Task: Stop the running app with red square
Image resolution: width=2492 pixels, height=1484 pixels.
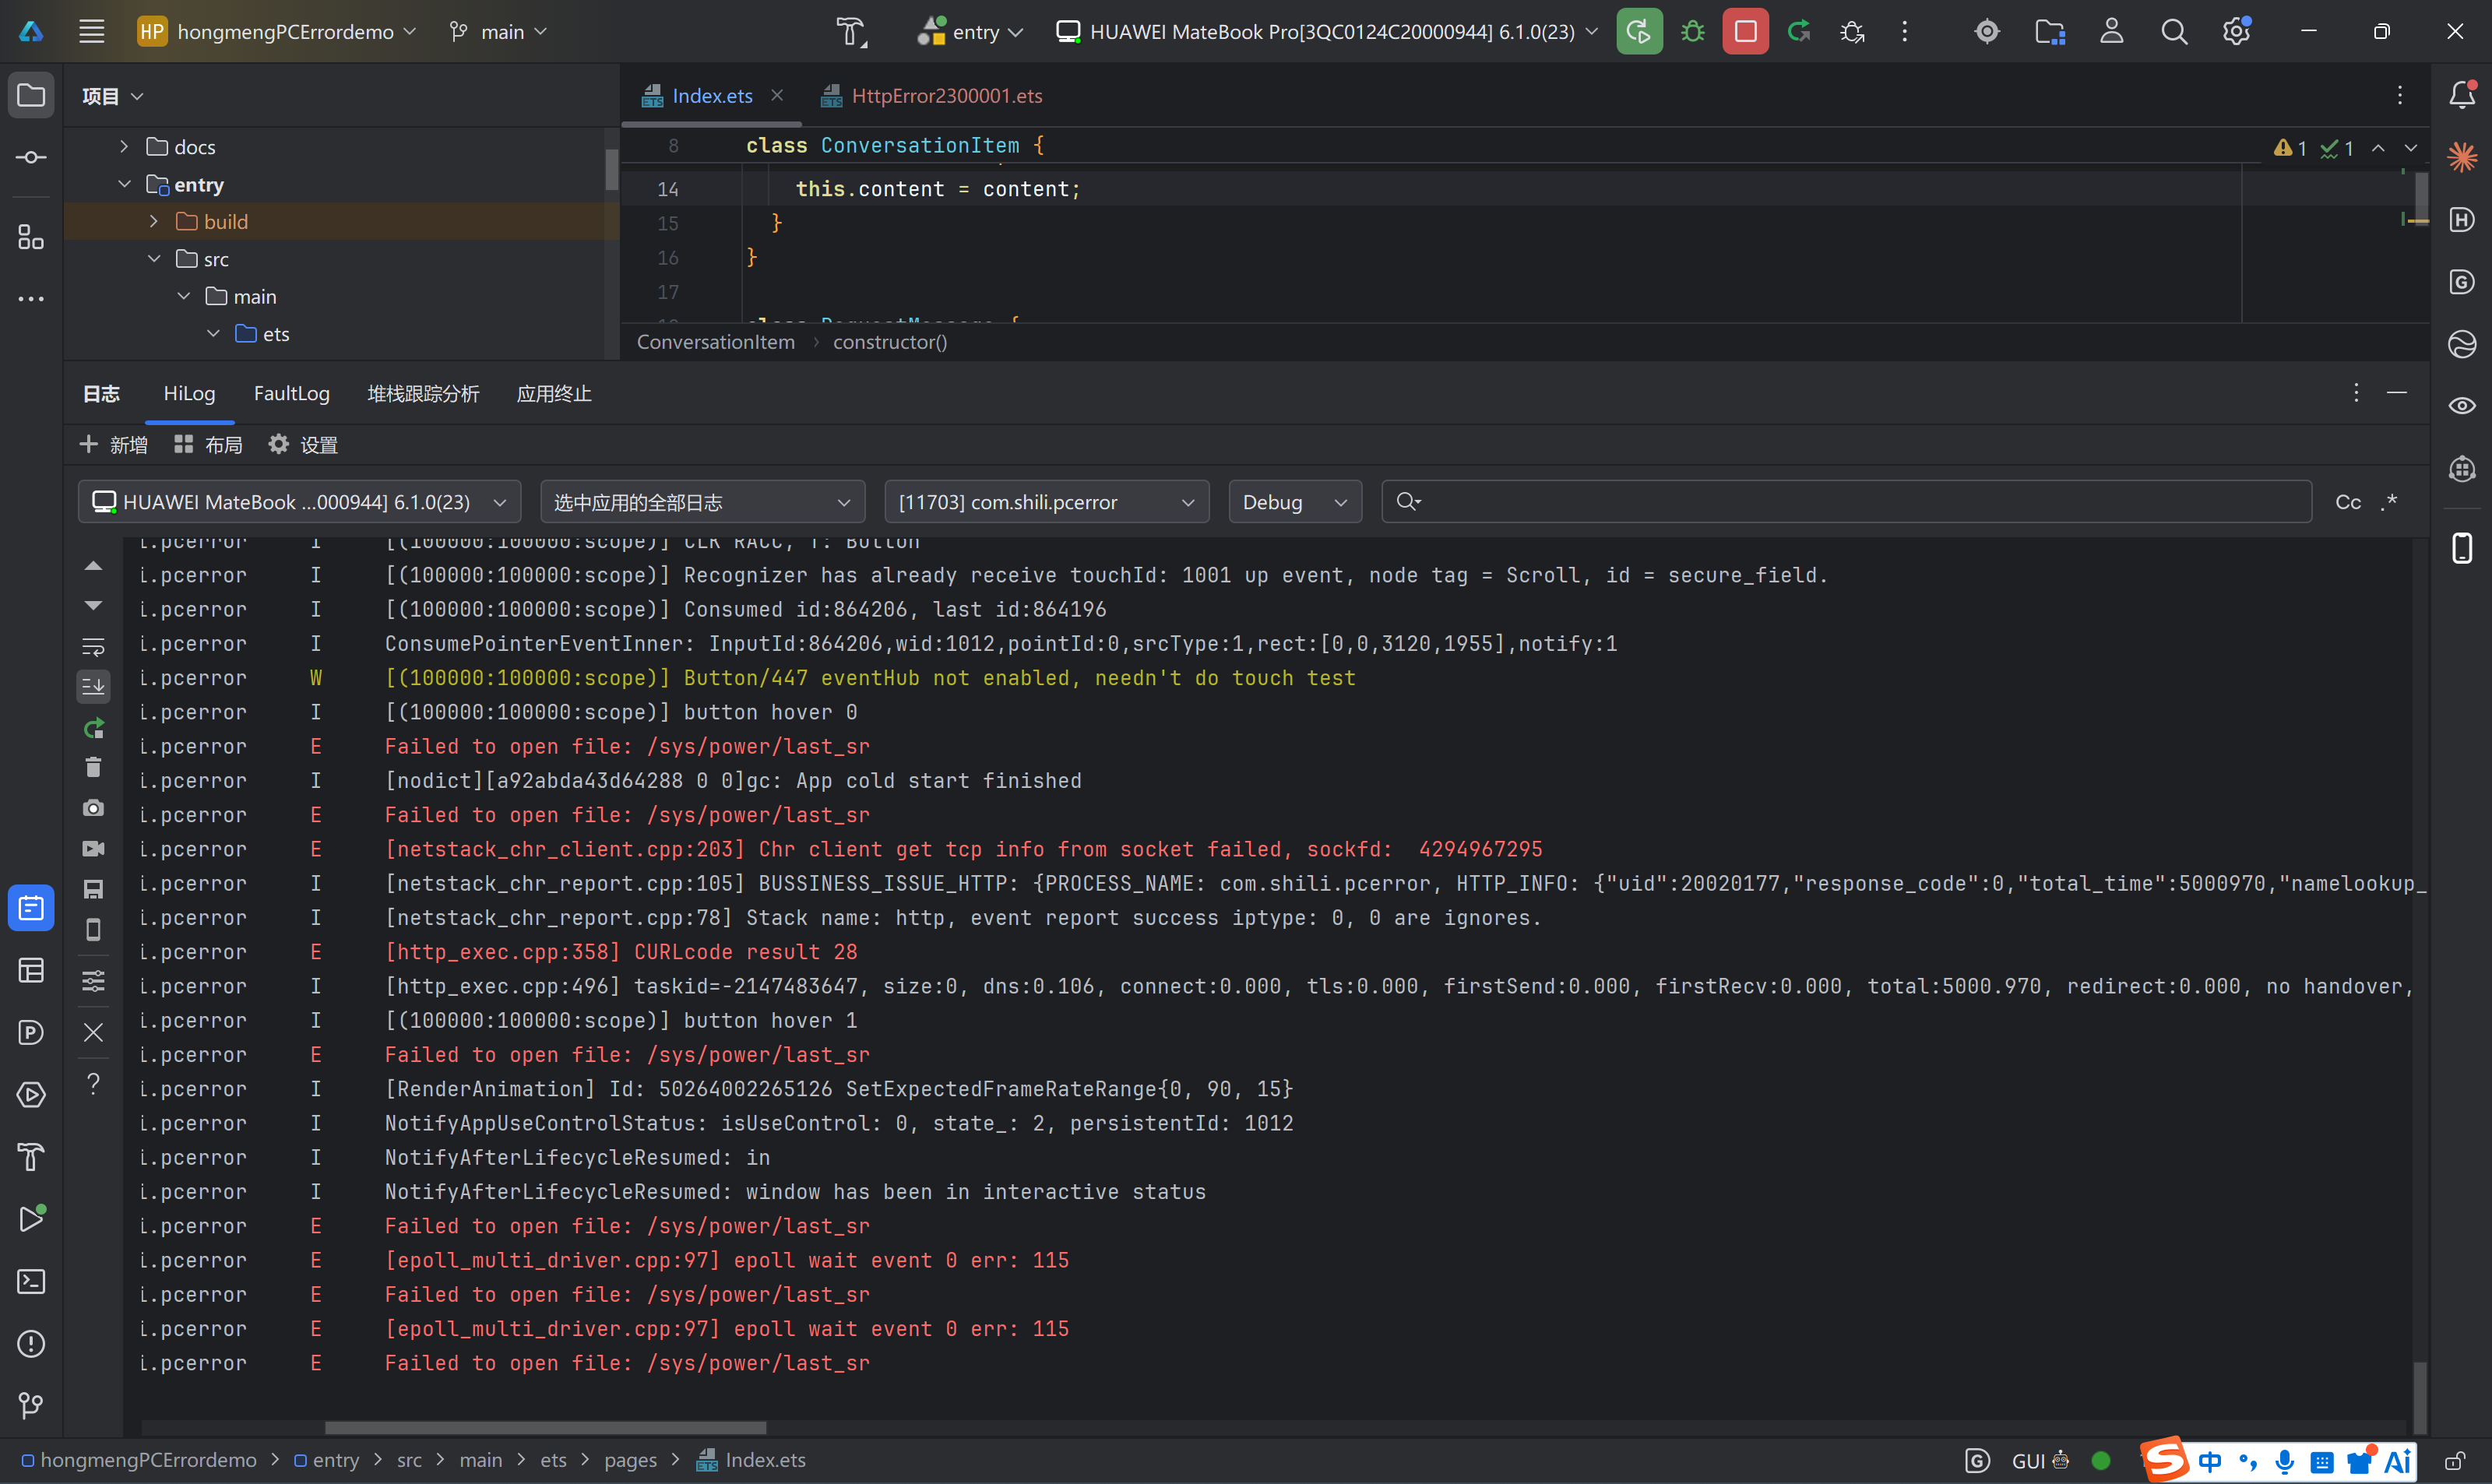Action: [x=1745, y=32]
